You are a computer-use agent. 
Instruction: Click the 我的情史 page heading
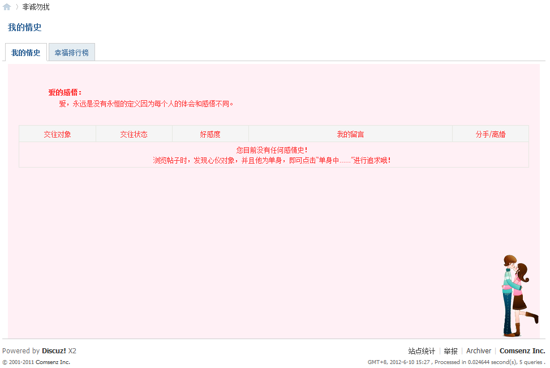point(24,27)
